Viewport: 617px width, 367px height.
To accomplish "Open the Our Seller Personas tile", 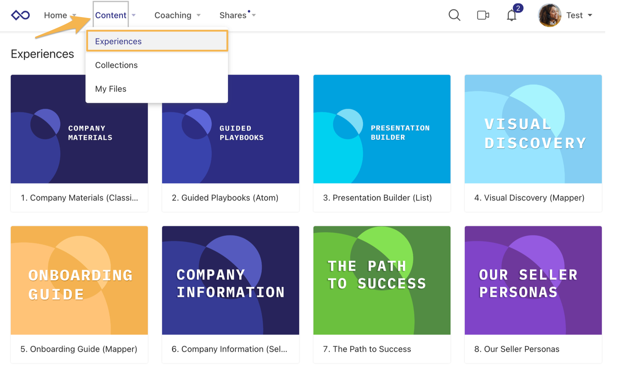I will pyautogui.click(x=533, y=280).
